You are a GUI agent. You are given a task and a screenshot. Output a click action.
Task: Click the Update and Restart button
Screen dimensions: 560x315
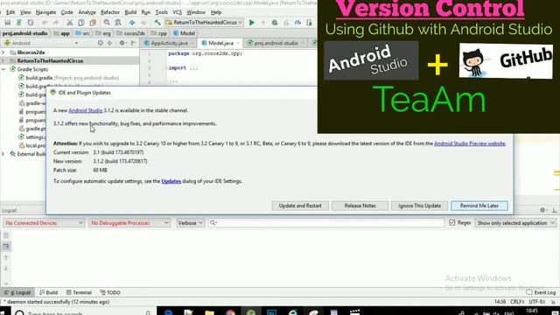pos(300,206)
